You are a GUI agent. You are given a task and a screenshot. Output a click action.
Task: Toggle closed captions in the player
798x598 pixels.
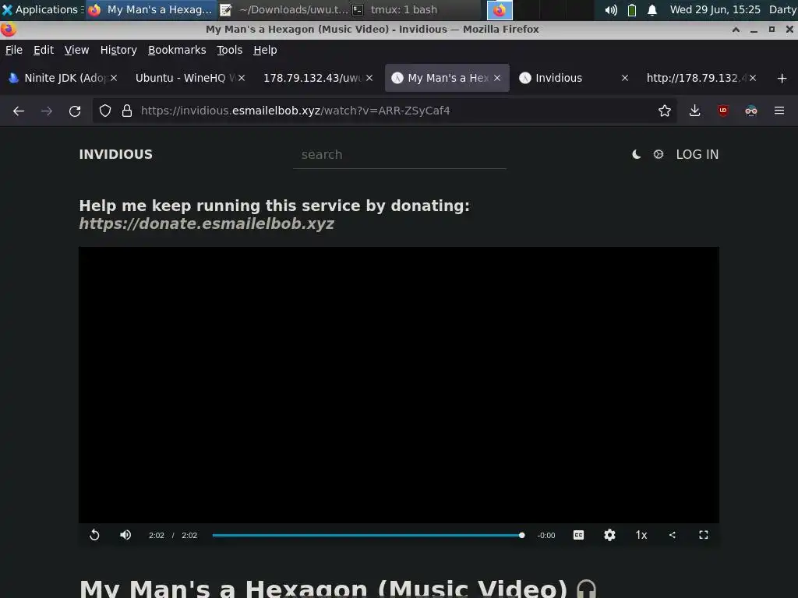(x=579, y=535)
